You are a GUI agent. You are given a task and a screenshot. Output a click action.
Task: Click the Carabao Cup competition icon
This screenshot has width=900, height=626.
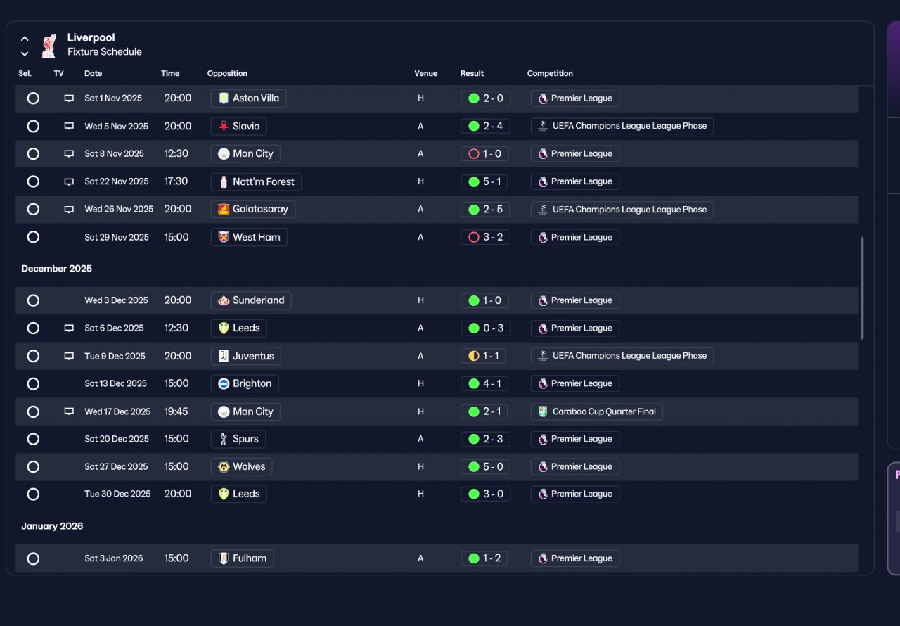[x=543, y=411]
